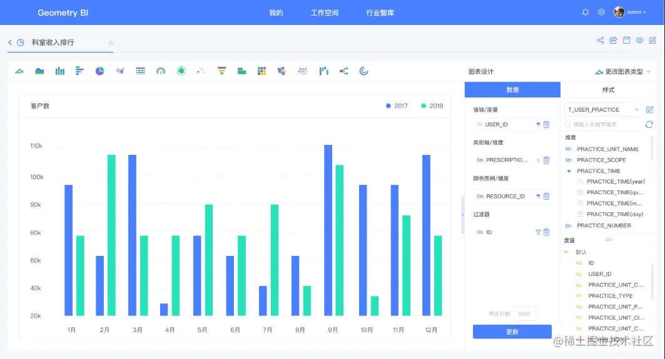
Task: Click the preview eye icon
Action: (x=639, y=40)
